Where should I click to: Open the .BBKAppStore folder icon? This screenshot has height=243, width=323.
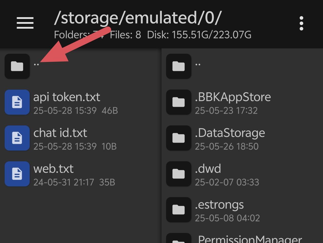179,102
